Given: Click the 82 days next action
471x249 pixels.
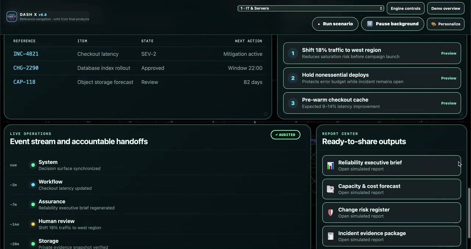Looking at the screenshot, I should click(253, 82).
